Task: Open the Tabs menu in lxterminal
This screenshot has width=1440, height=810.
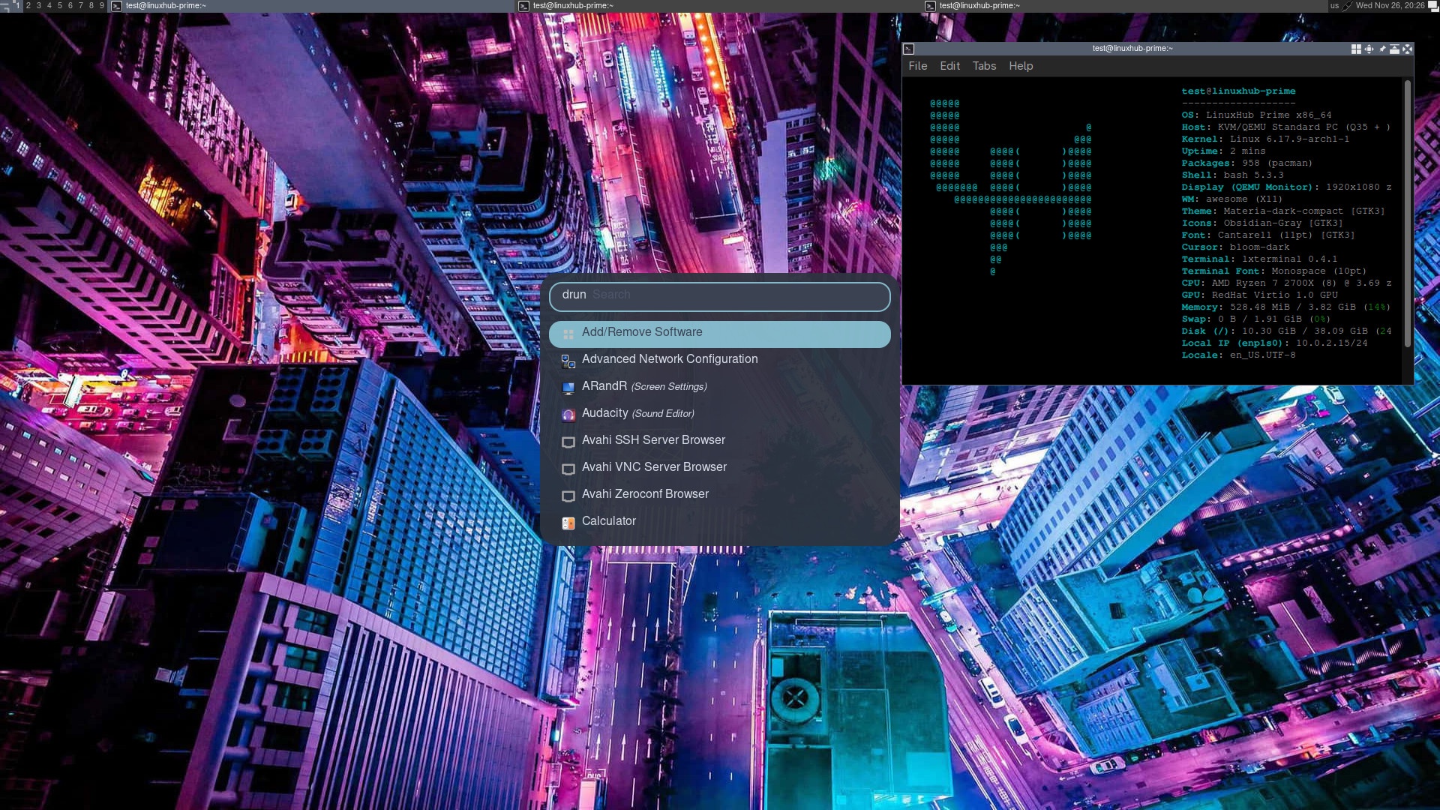Action: (x=984, y=66)
